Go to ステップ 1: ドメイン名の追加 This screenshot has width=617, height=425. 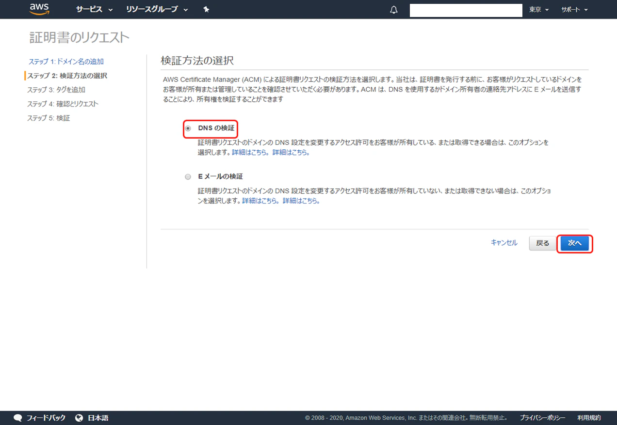[66, 62]
